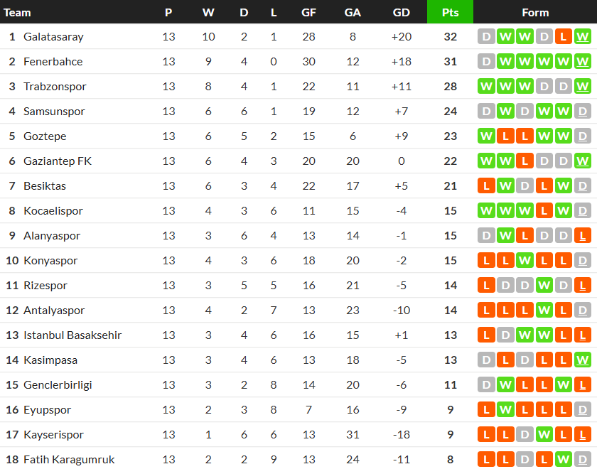The height and width of the screenshot is (469, 597).
Task: Click the loss badge in Kocaelispor's form
Action: pos(544,211)
